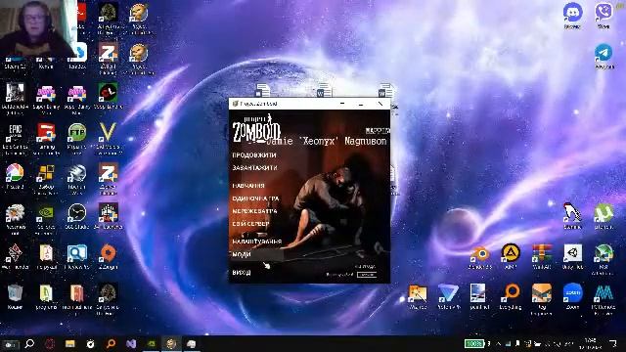
Task: Open File Explorer from the taskbar
Action: coord(70,343)
